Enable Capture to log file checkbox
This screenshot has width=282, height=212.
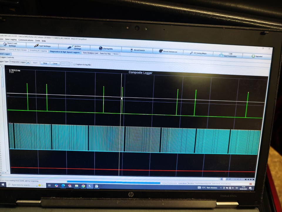click(74, 64)
